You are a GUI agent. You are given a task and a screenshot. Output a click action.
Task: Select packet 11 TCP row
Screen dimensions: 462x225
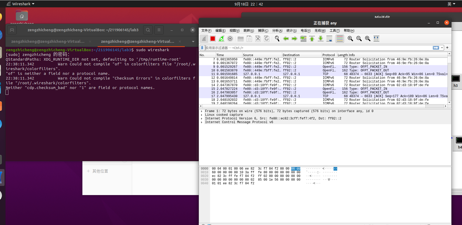click(323, 74)
